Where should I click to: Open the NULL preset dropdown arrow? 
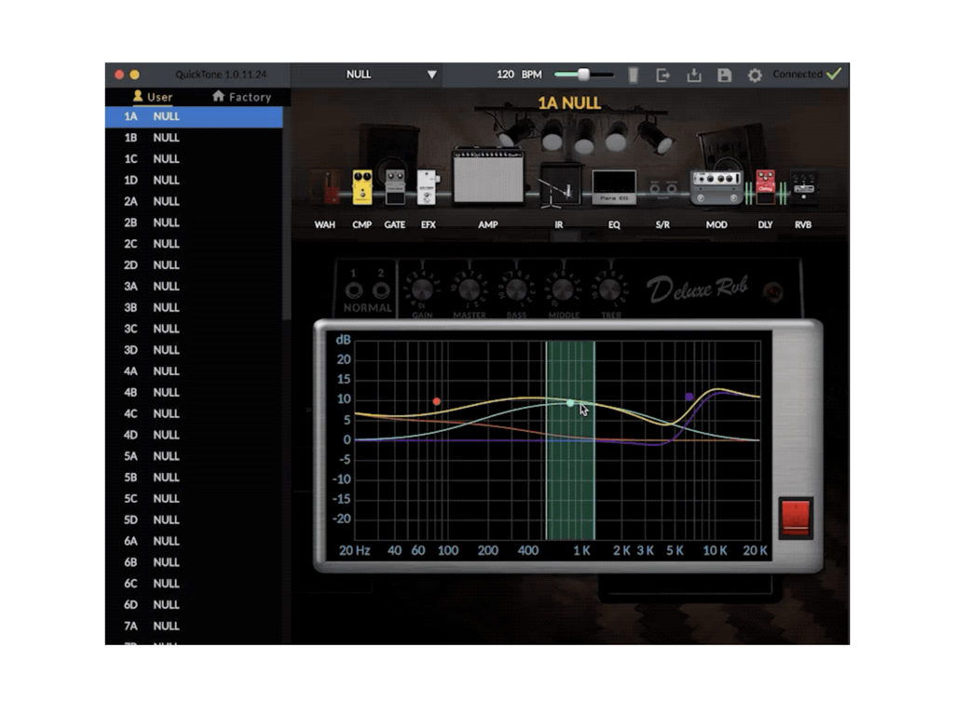click(431, 74)
